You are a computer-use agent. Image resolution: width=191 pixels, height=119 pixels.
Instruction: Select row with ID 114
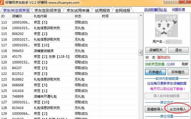pos(69,28)
